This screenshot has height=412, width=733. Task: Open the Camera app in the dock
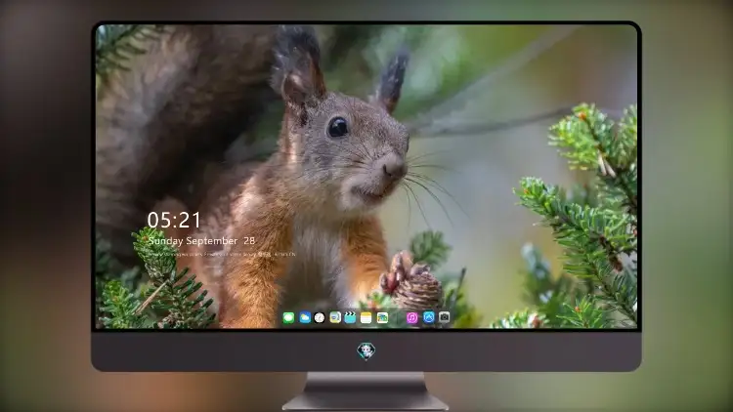pos(444,317)
